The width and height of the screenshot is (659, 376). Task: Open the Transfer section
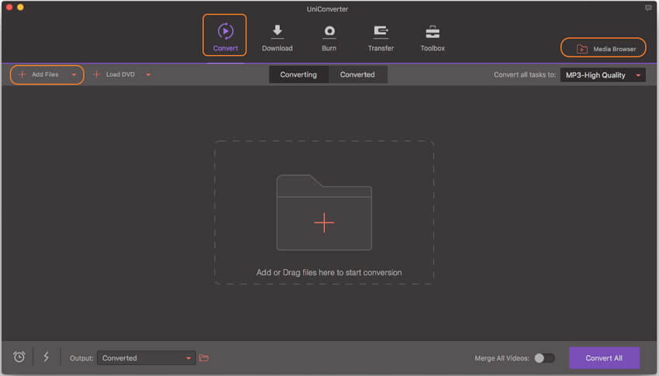click(x=381, y=38)
